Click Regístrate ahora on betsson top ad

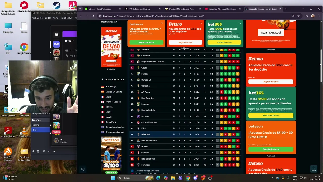[146, 42]
